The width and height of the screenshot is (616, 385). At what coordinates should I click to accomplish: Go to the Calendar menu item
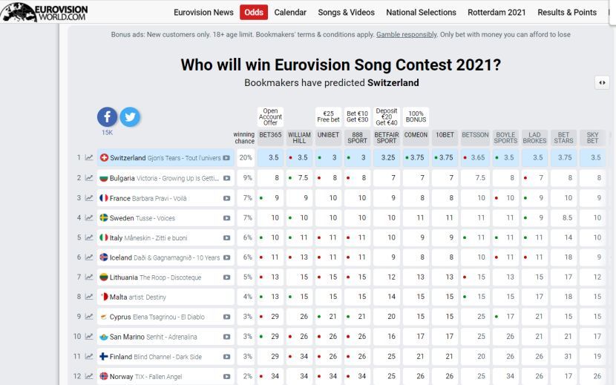pos(290,13)
